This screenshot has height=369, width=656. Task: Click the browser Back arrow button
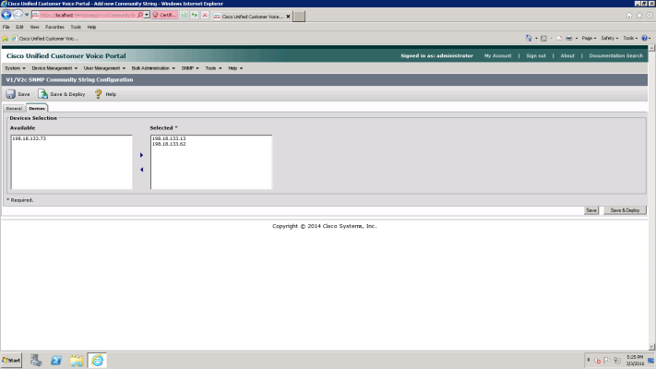pyautogui.click(x=6, y=15)
